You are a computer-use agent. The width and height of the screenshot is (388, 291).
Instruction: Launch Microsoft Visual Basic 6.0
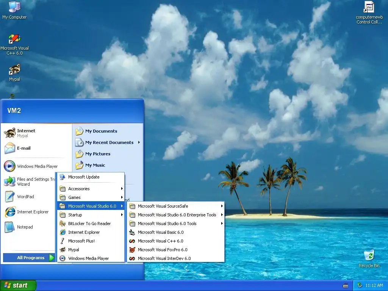[176, 232]
